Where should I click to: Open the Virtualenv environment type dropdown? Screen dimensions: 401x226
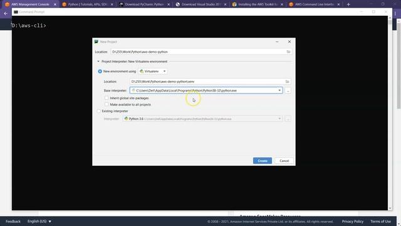pos(153,71)
